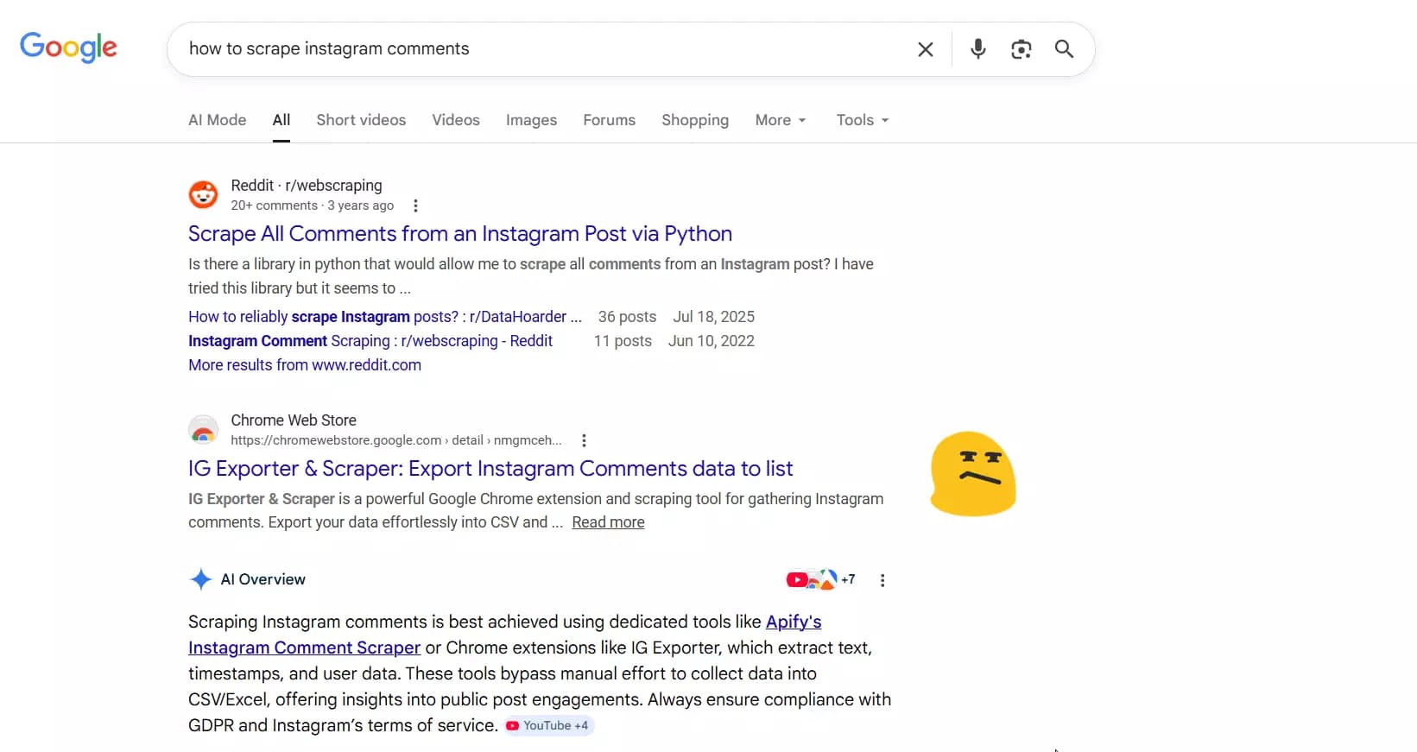Viewport: 1417px width, 752px height.
Task: Open AI Overview more options
Action: pyautogui.click(x=882, y=580)
